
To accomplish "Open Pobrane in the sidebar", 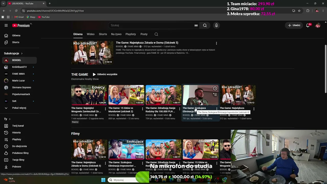I will (x=19, y=167).
